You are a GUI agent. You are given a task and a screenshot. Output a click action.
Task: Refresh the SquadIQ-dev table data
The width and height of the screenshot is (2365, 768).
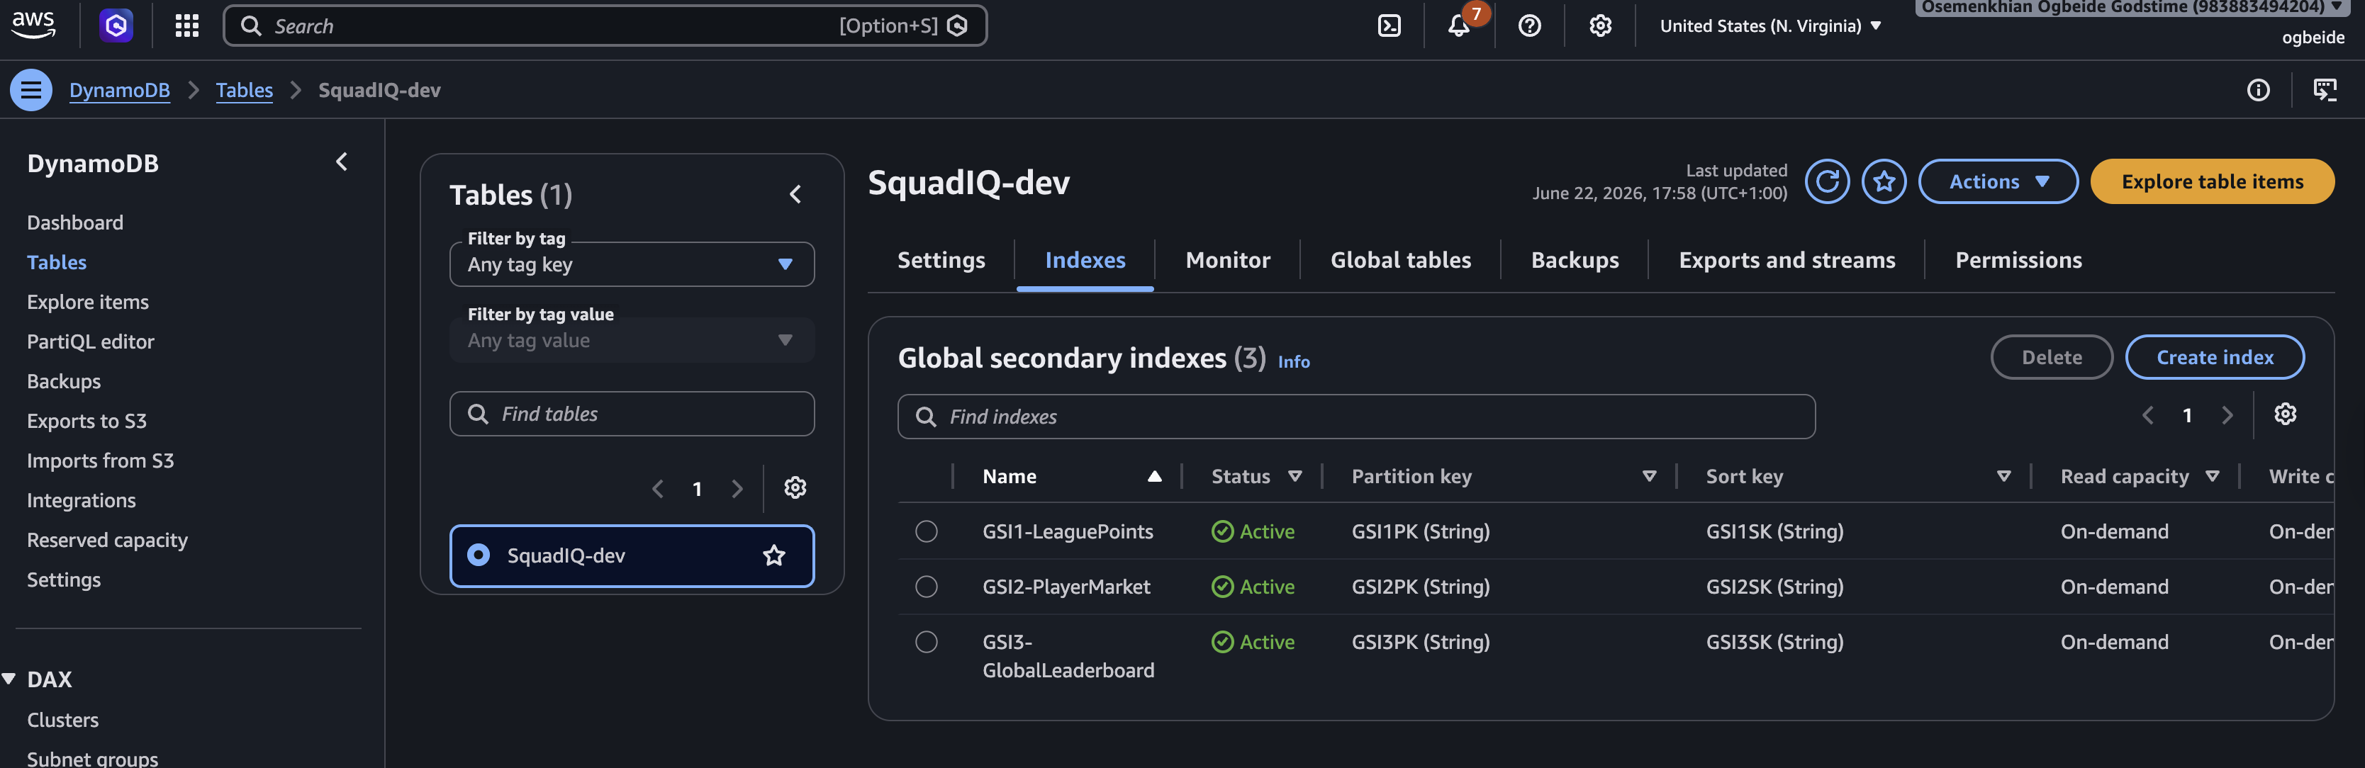click(x=1827, y=181)
